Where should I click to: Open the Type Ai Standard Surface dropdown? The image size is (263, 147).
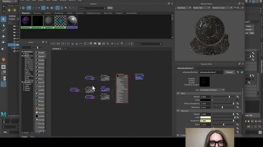point(212,90)
